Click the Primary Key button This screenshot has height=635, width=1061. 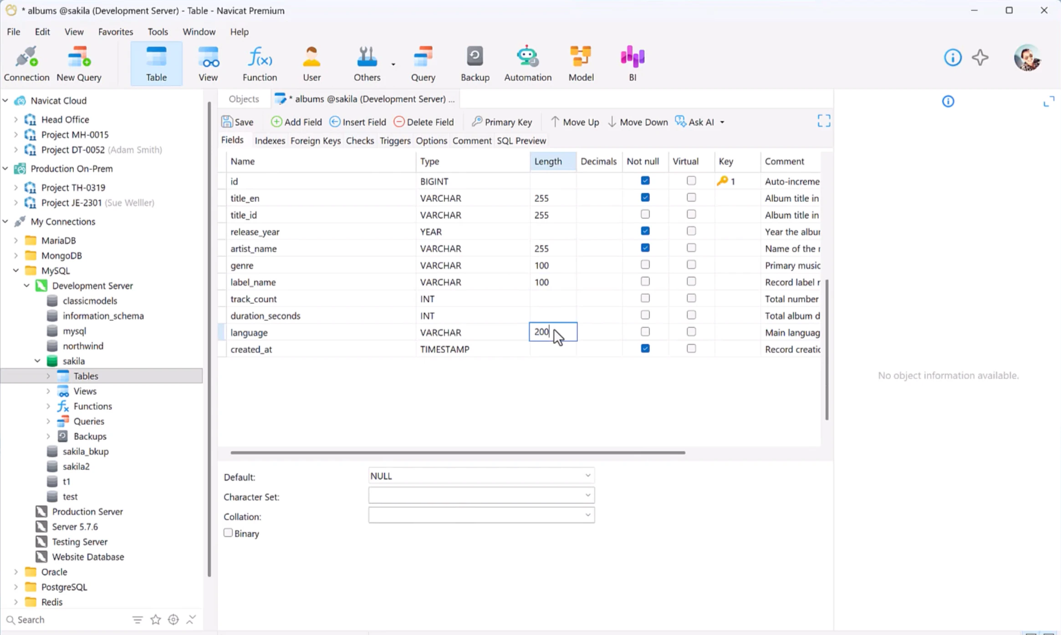click(x=501, y=122)
